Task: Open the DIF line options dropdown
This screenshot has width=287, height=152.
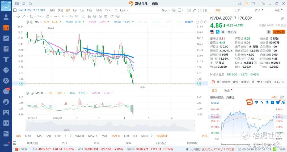Action: [x=64, y=93]
